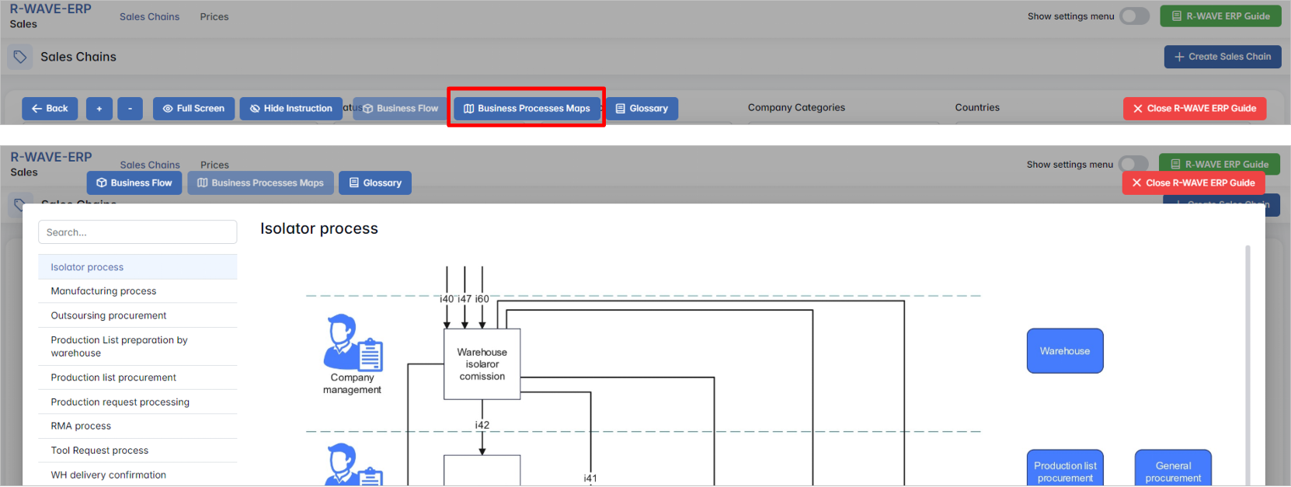
Task: Select RMA process in the sidebar
Action: [x=81, y=426]
